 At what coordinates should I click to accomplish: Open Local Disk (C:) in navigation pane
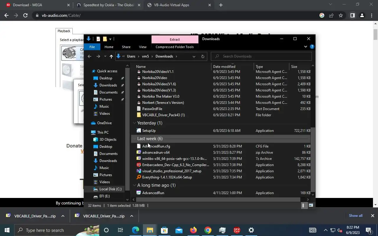click(110, 189)
